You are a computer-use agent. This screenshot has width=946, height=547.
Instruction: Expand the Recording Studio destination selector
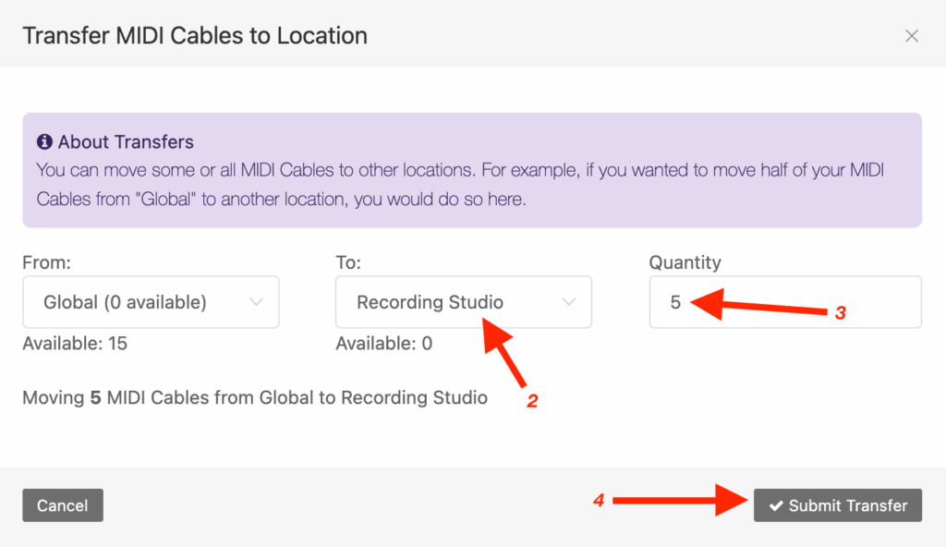click(463, 302)
